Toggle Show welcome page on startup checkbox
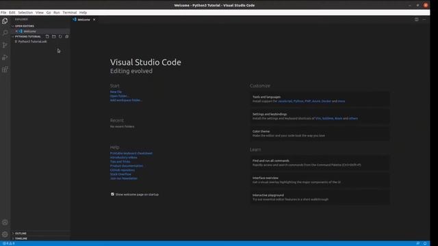The width and height of the screenshot is (438, 246). point(112,194)
